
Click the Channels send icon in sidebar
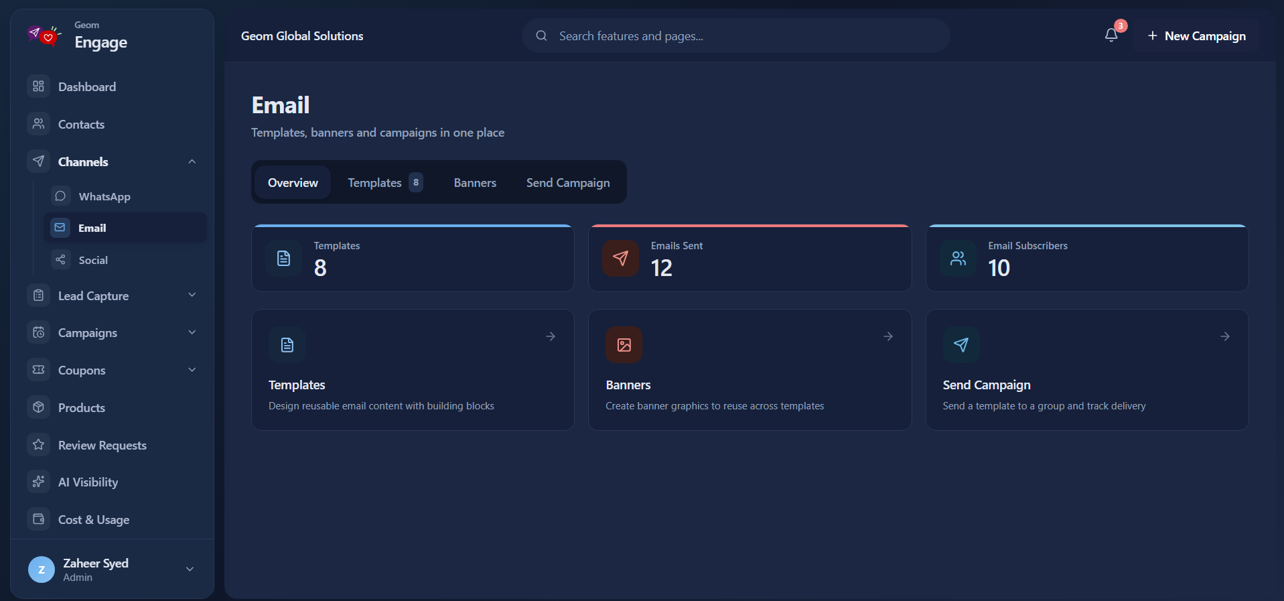39,161
